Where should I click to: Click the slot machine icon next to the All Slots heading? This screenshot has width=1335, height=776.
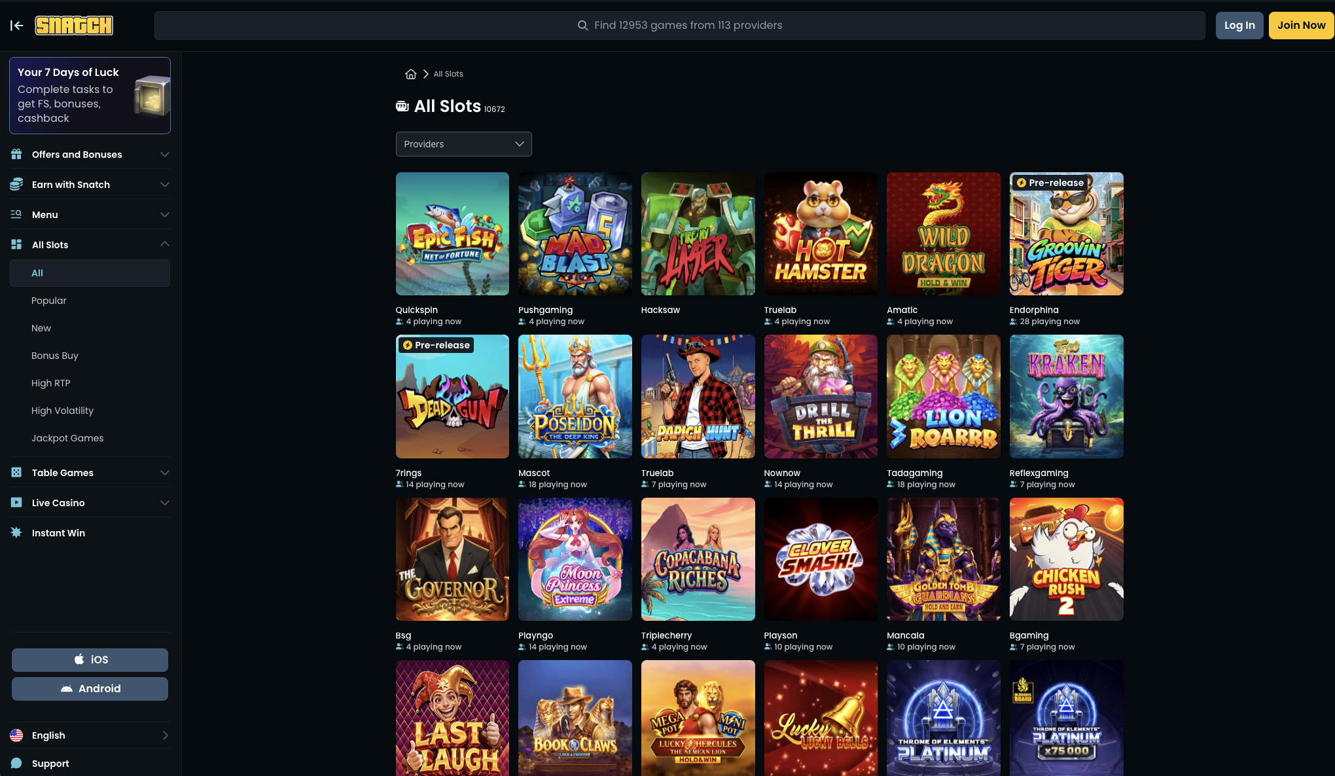click(x=402, y=106)
